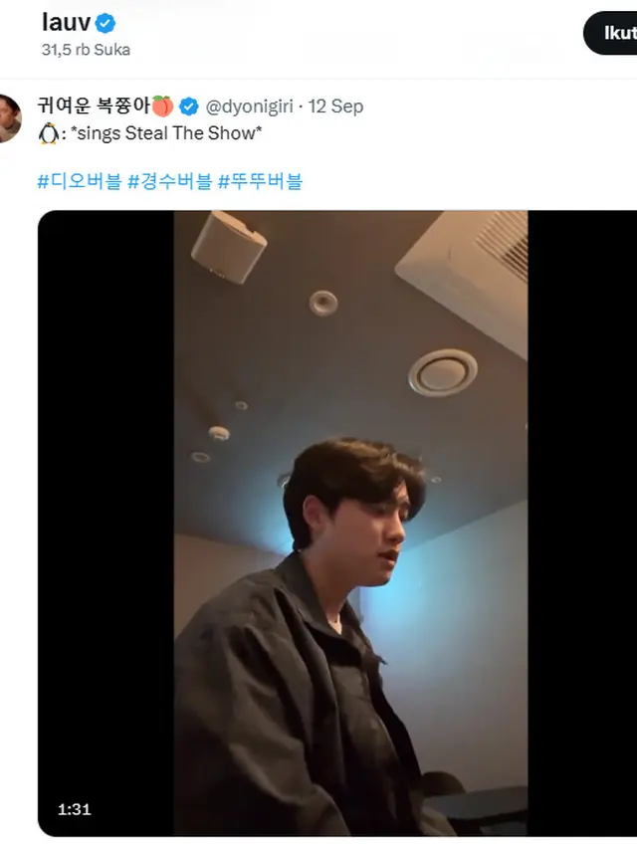Image resolution: width=637 pixels, height=849 pixels.
Task: Open the 귀여운 복쭝아 display name
Action: 94,106
